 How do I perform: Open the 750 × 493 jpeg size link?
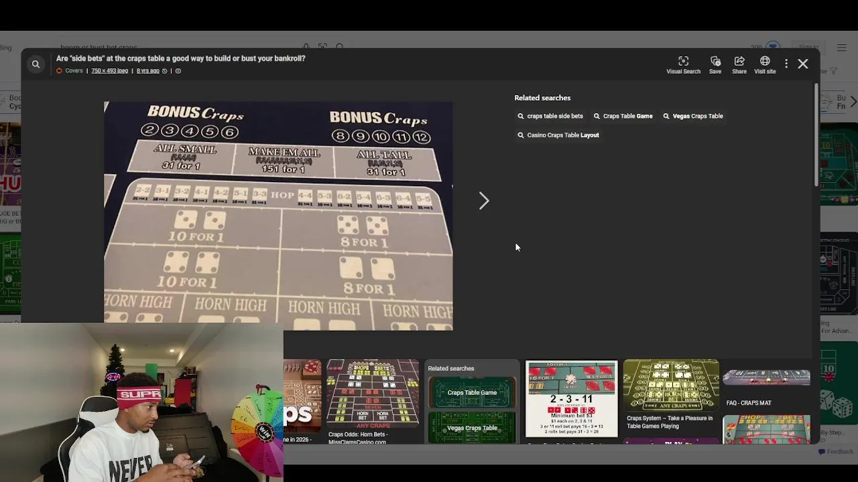[x=109, y=71]
